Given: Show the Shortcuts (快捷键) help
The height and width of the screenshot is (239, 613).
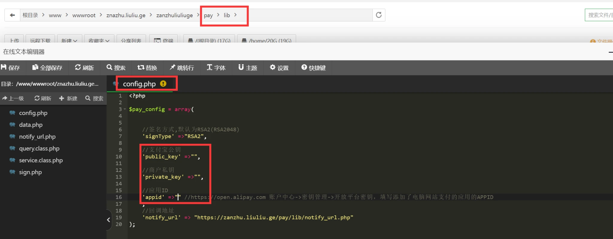Looking at the screenshot, I should pyautogui.click(x=313, y=68).
